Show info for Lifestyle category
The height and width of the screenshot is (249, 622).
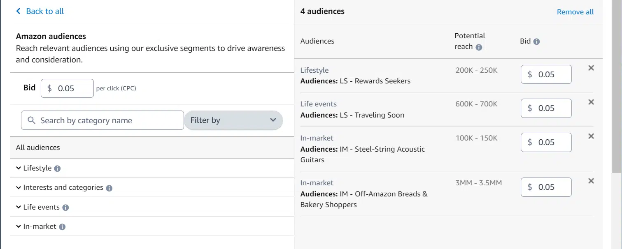(x=57, y=168)
